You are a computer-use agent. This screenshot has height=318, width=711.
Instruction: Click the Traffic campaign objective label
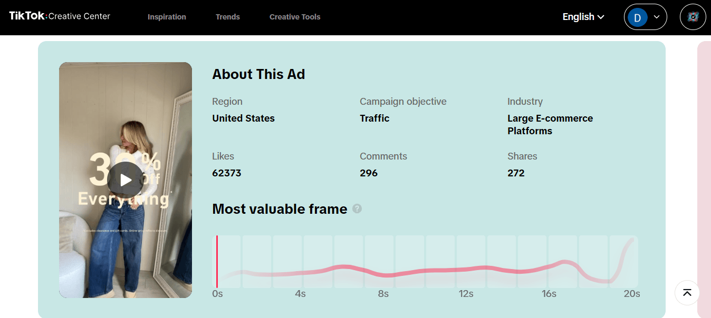374,118
